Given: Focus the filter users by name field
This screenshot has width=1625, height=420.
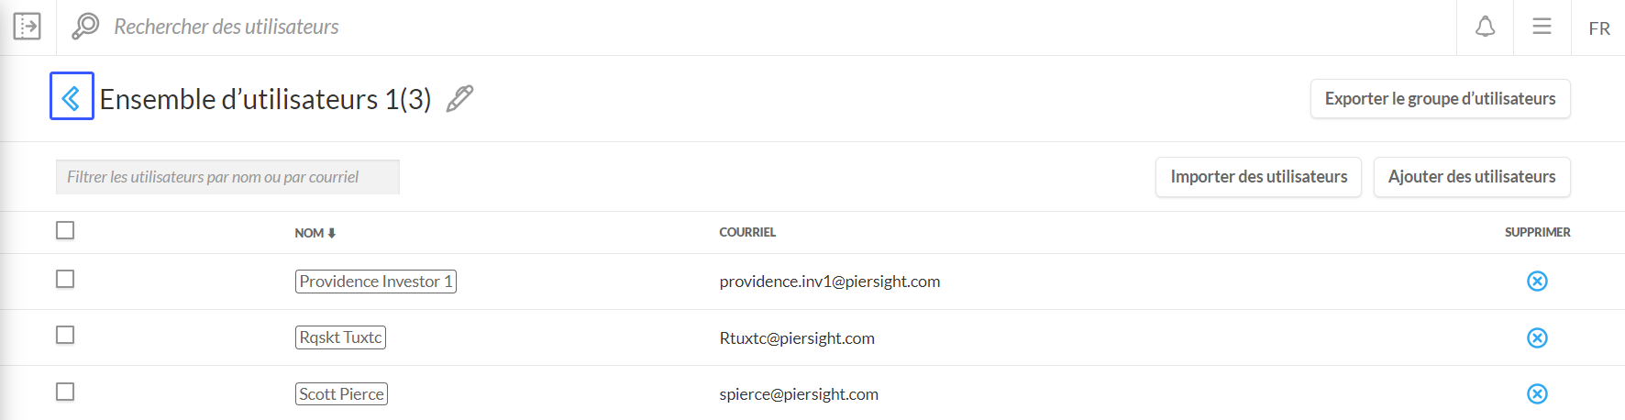Looking at the screenshot, I should click(x=227, y=177).
